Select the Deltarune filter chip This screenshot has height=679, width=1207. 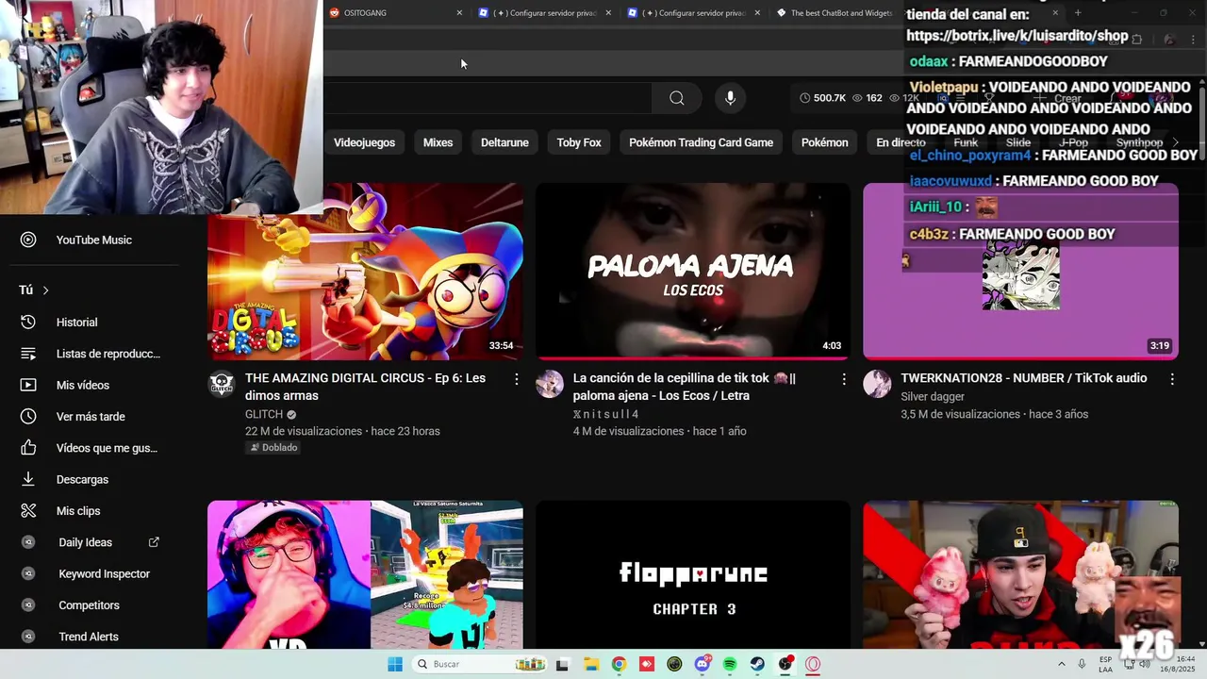pyautogui.click(x=504, y=142)
